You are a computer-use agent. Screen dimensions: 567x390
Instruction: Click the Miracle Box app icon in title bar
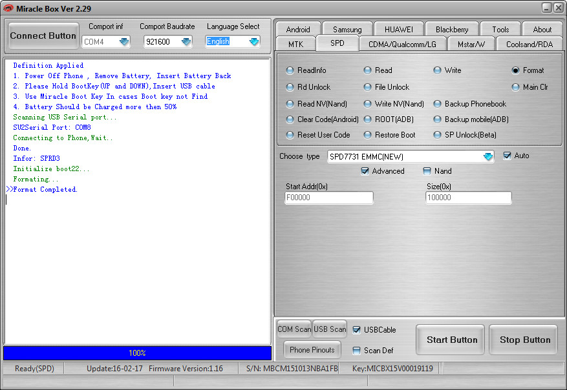8,8
